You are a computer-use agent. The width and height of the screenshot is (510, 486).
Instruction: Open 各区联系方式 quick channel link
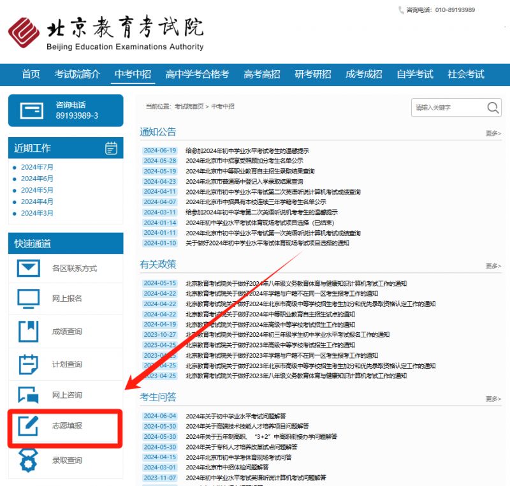(x=75, y=269)
